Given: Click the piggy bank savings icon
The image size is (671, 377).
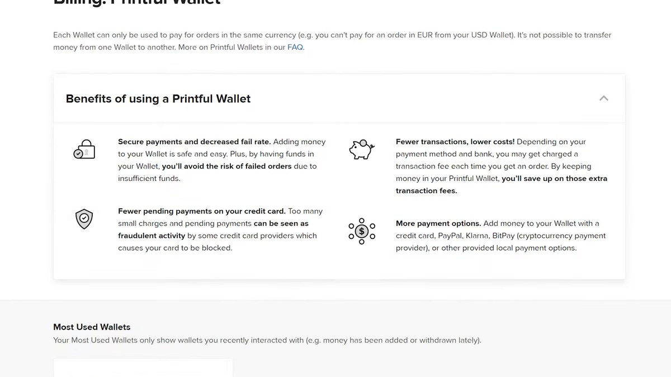Looking at the screenshot, I should click(362, 150).
